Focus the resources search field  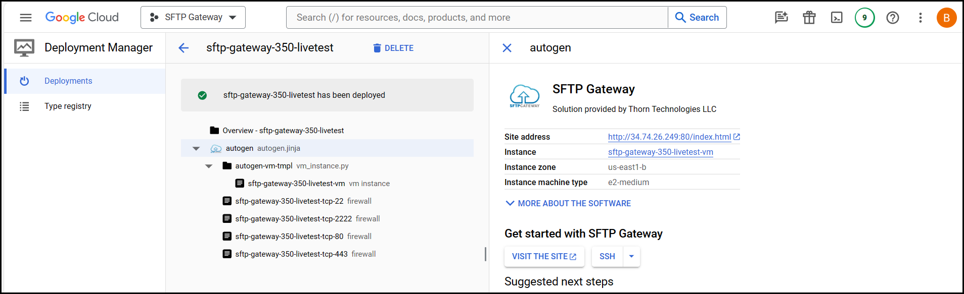click(477, 18)
